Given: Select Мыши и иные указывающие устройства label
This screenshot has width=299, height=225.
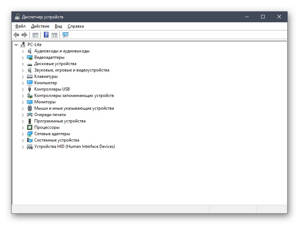Looking at the screenshot, I should pos(74,108).
